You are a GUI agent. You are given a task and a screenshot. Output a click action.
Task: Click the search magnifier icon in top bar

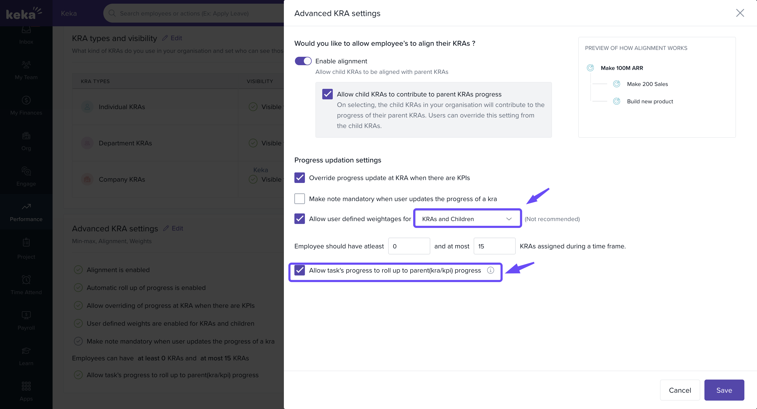[x=112, y=13]
